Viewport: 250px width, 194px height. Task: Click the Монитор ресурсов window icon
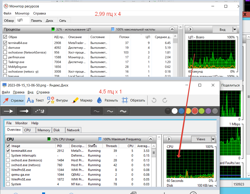click(x=6, y=6)
